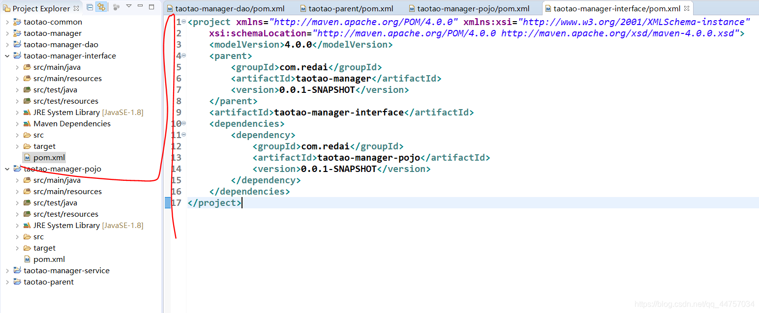Click pom.xml file icon under taotao-manager-pojo
The width and height of the screenshot is (759, 313).
coord(28,259)
